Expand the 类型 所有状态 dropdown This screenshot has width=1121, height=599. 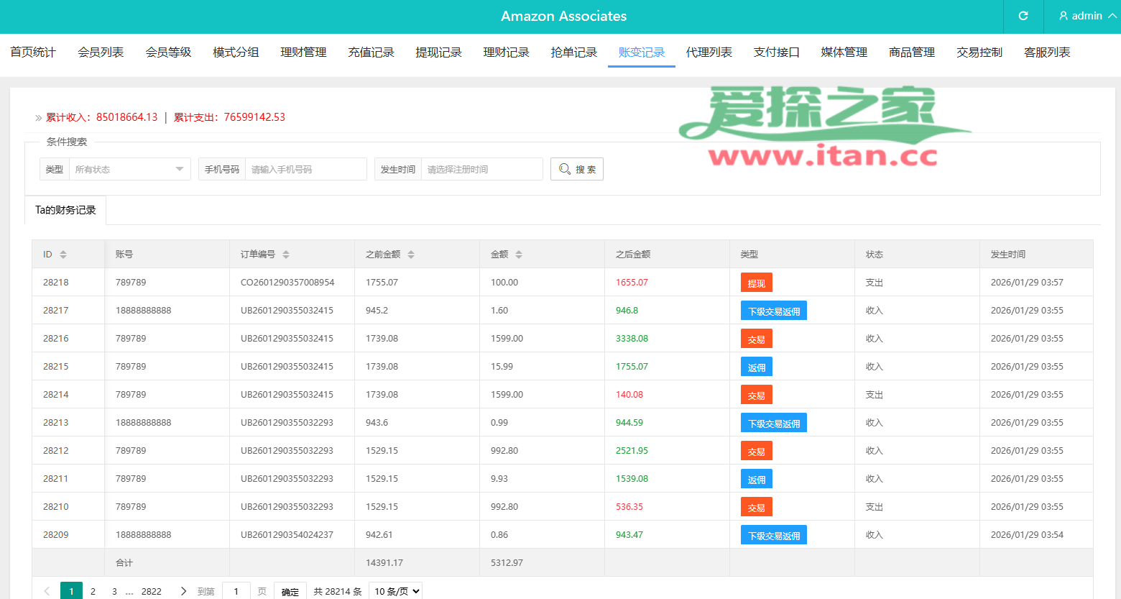coord(129,169)
